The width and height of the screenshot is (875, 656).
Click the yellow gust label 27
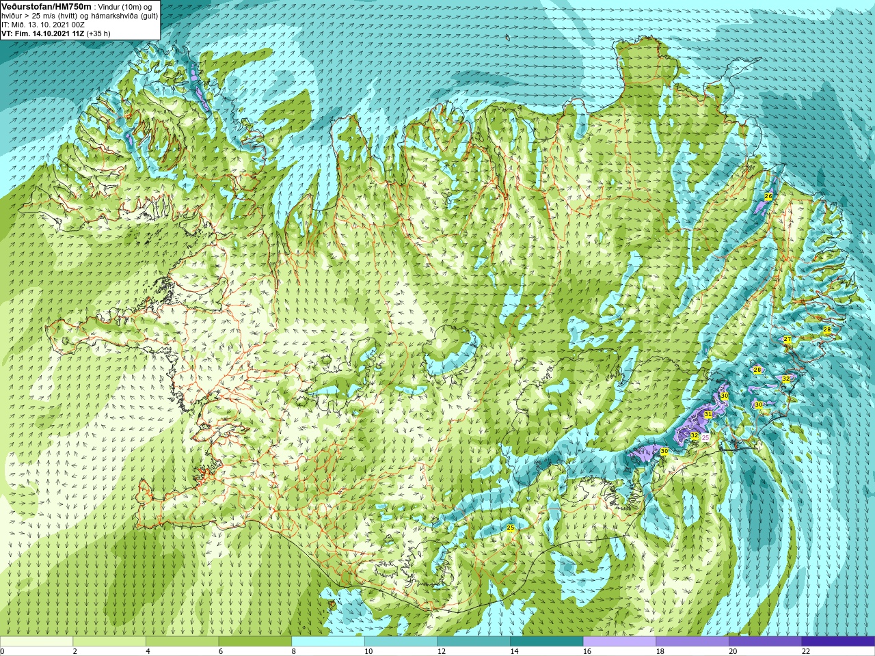(x=787, y=340)
